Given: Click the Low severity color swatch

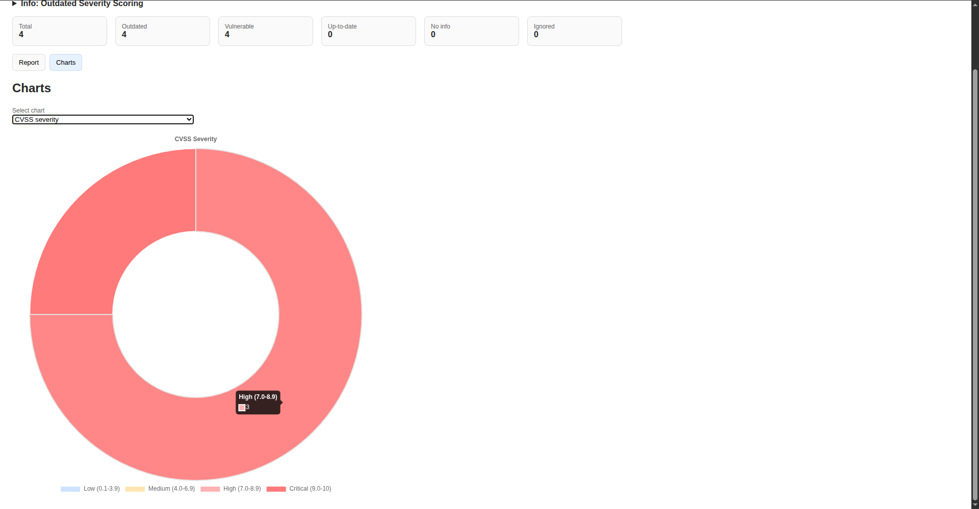Looking at the screenshot, I should point(70,489).
